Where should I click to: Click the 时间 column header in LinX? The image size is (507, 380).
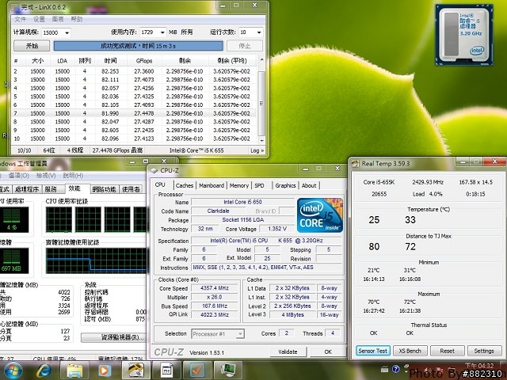(x=110, y=61)
